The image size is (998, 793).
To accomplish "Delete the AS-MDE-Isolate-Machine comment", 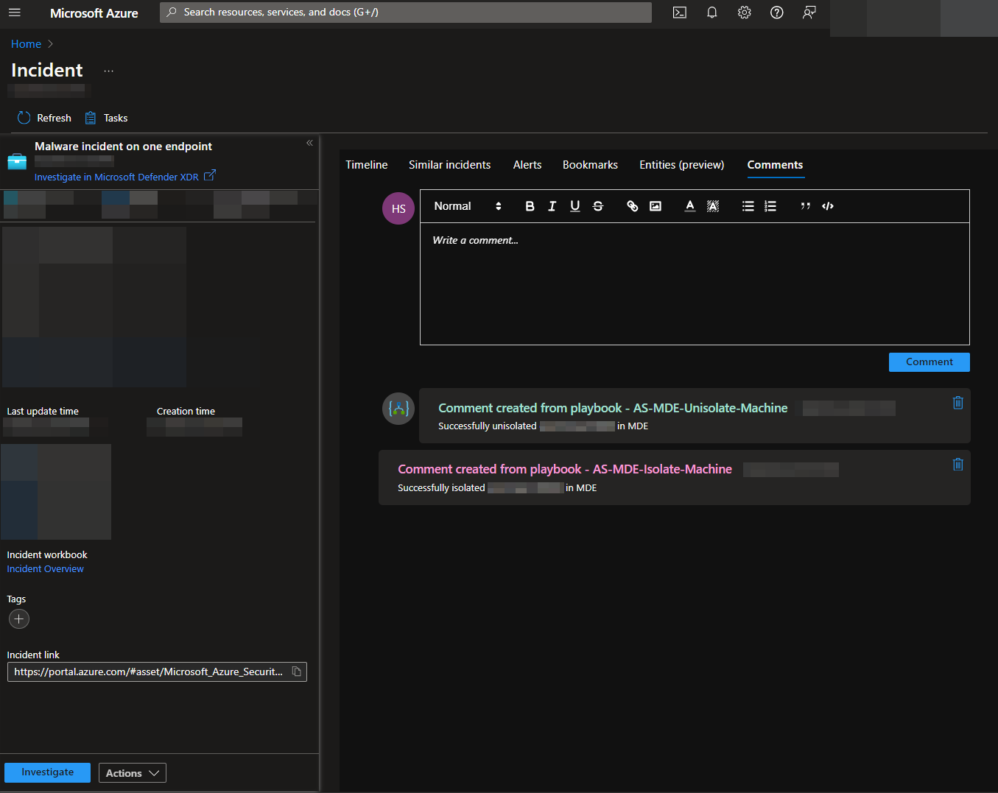I will [958, 465].
